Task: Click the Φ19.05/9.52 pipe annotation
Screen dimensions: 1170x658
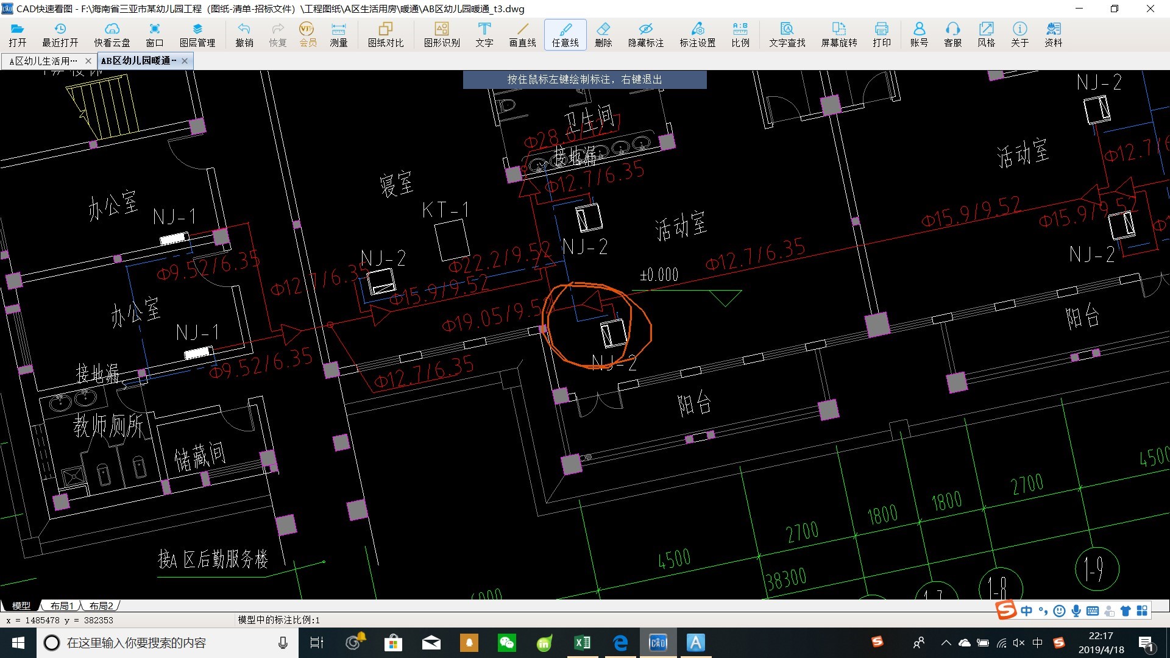Action: pos(492,316)
